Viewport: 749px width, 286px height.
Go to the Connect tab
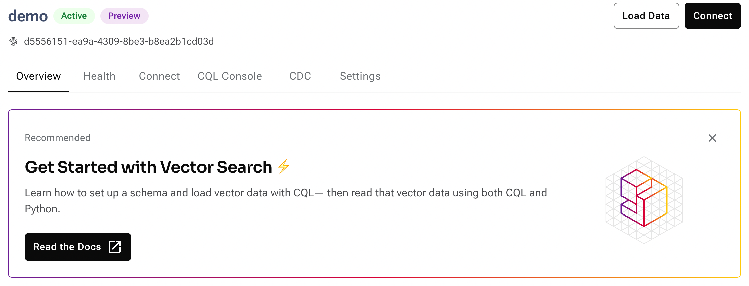(x=159, y=76)
